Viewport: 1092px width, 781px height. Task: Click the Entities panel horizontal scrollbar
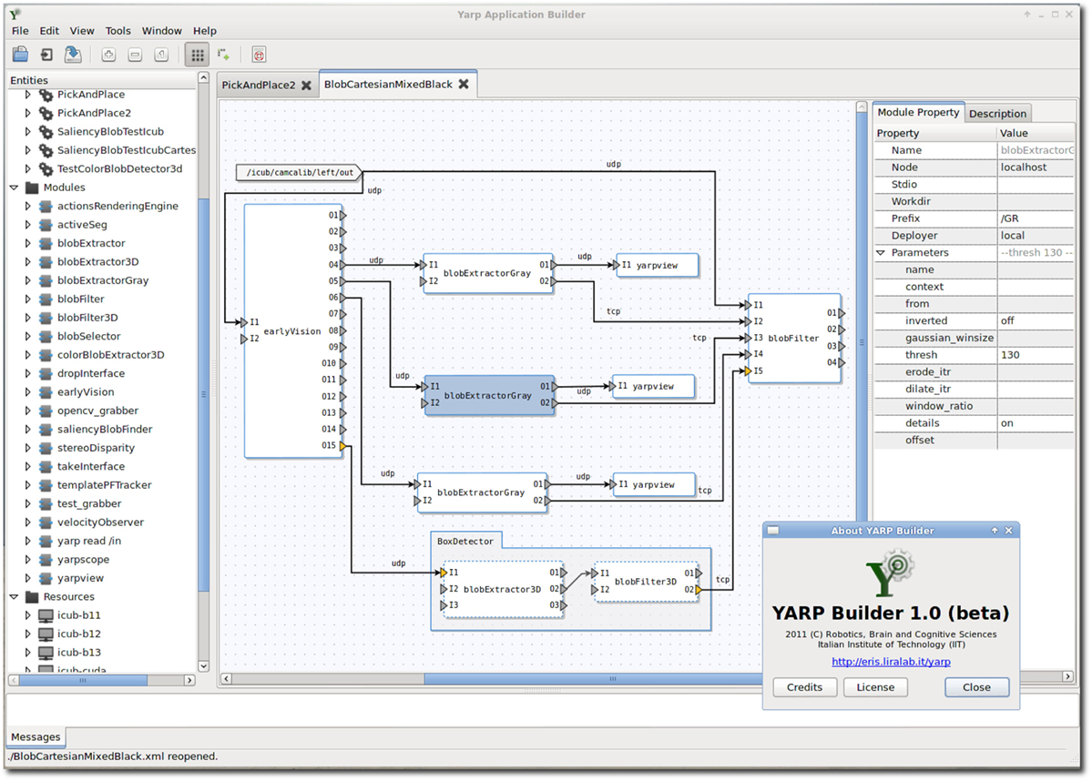click(83, 680)
